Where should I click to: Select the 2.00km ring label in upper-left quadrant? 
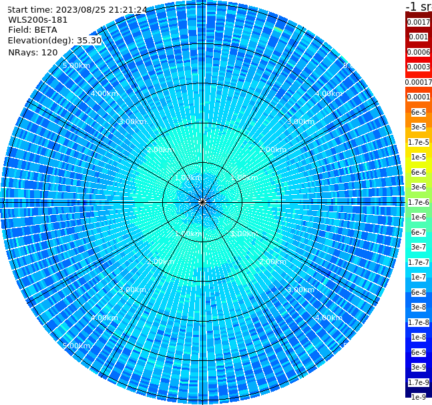coord(161,149)
